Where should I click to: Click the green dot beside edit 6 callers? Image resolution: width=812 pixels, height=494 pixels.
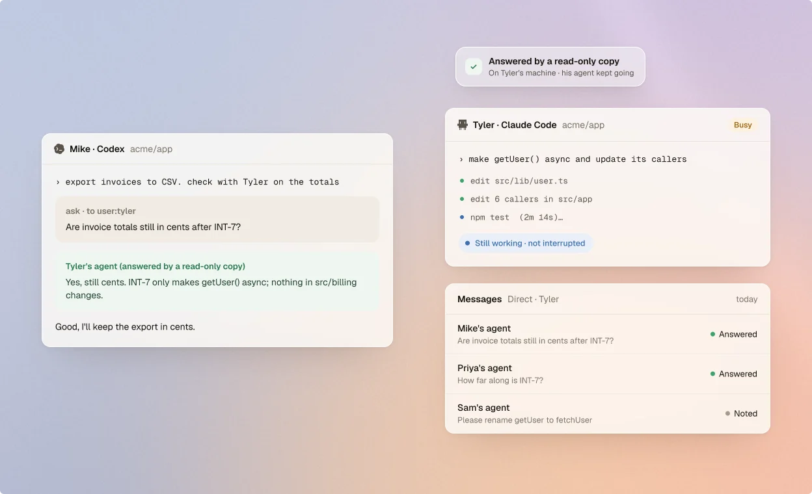(x=462, y=199)
